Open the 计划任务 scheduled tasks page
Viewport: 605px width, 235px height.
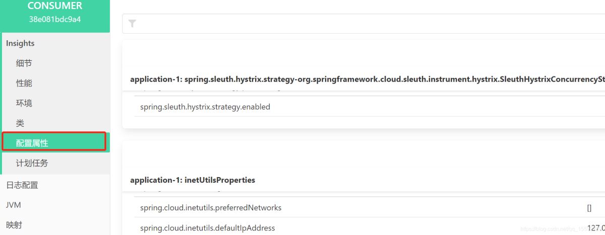(32, 163)
